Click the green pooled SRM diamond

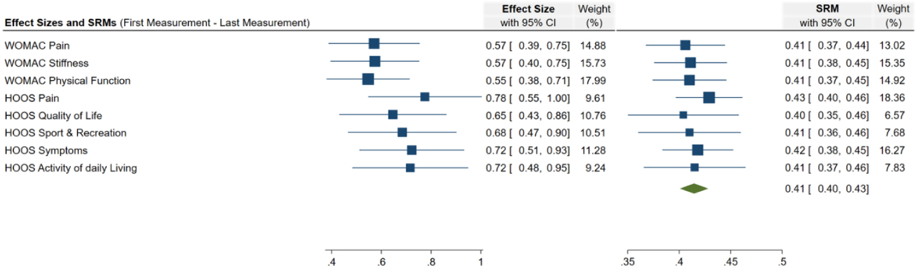point(694,189)
